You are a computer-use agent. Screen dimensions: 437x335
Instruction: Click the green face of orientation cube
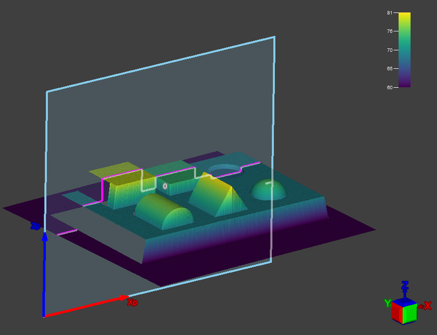tap(410, 312)
